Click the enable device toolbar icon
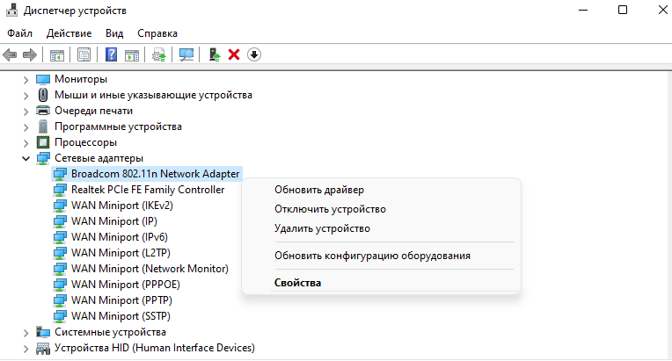 (x=214, y=54)
